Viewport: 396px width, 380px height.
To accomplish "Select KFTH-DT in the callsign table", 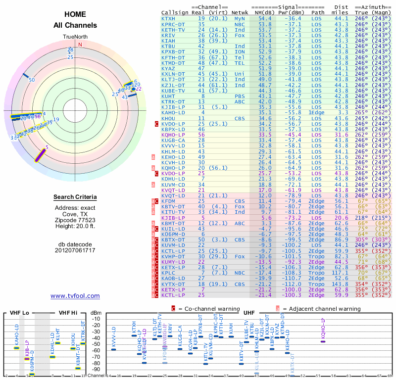I will (173, 57).
